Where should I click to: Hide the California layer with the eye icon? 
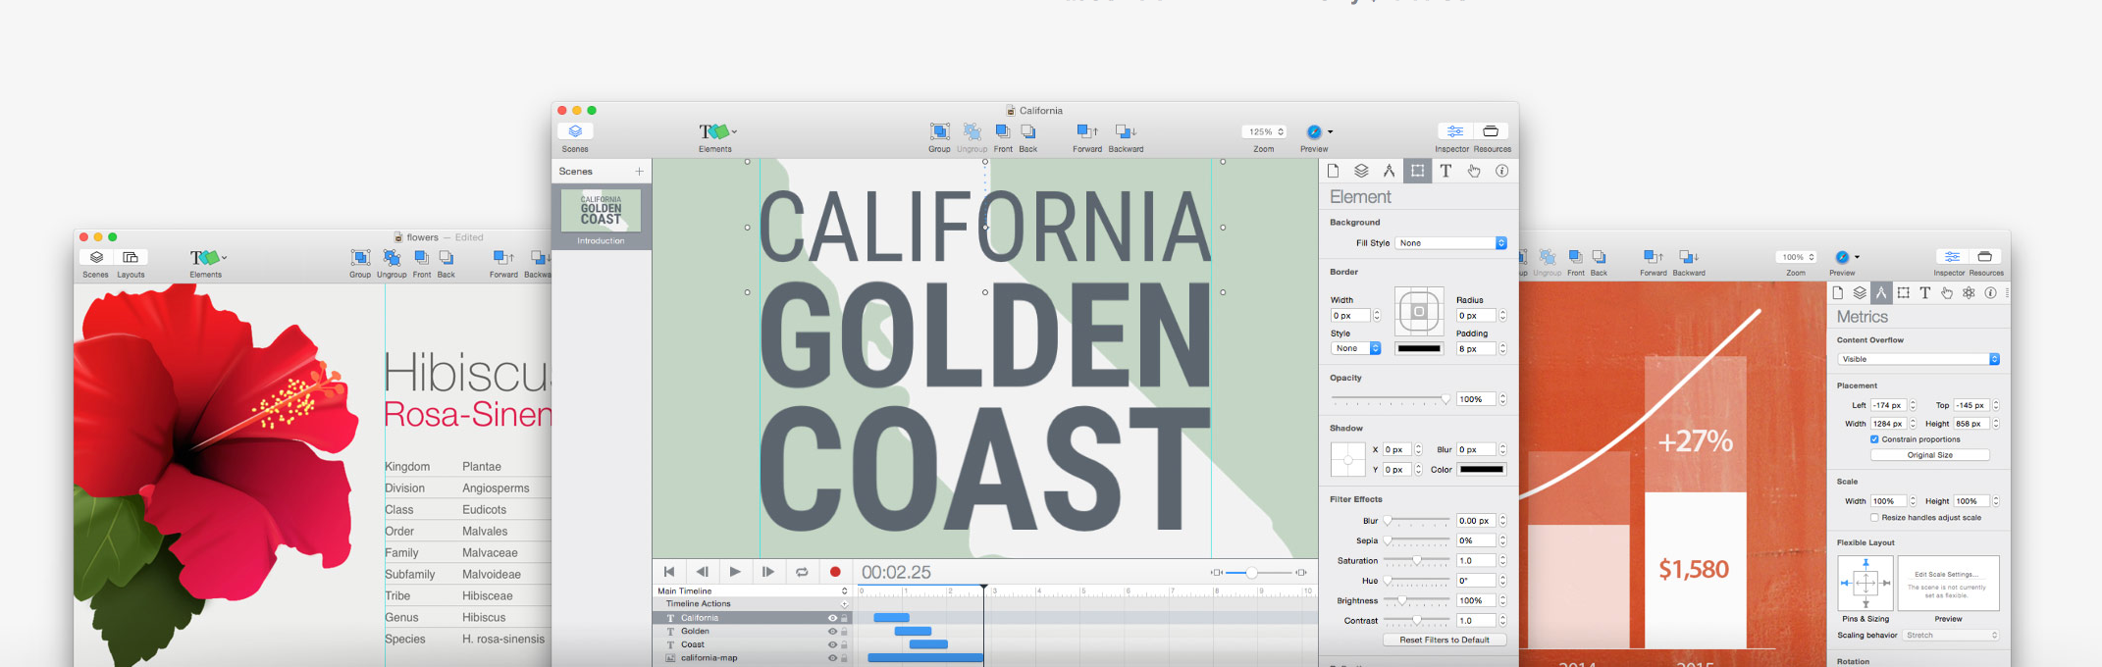click(832, 618)
